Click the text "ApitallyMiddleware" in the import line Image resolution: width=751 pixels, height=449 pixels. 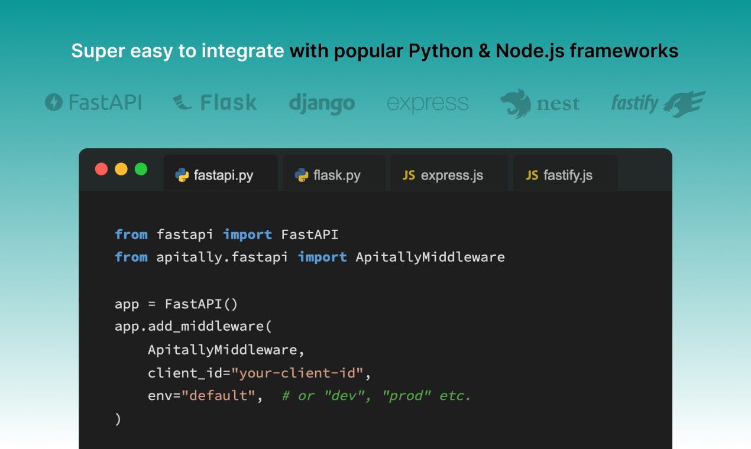click(x=430, y=257)
